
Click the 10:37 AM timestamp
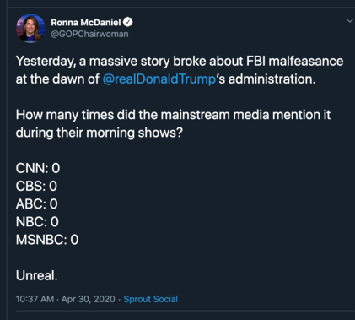point(35,299)
